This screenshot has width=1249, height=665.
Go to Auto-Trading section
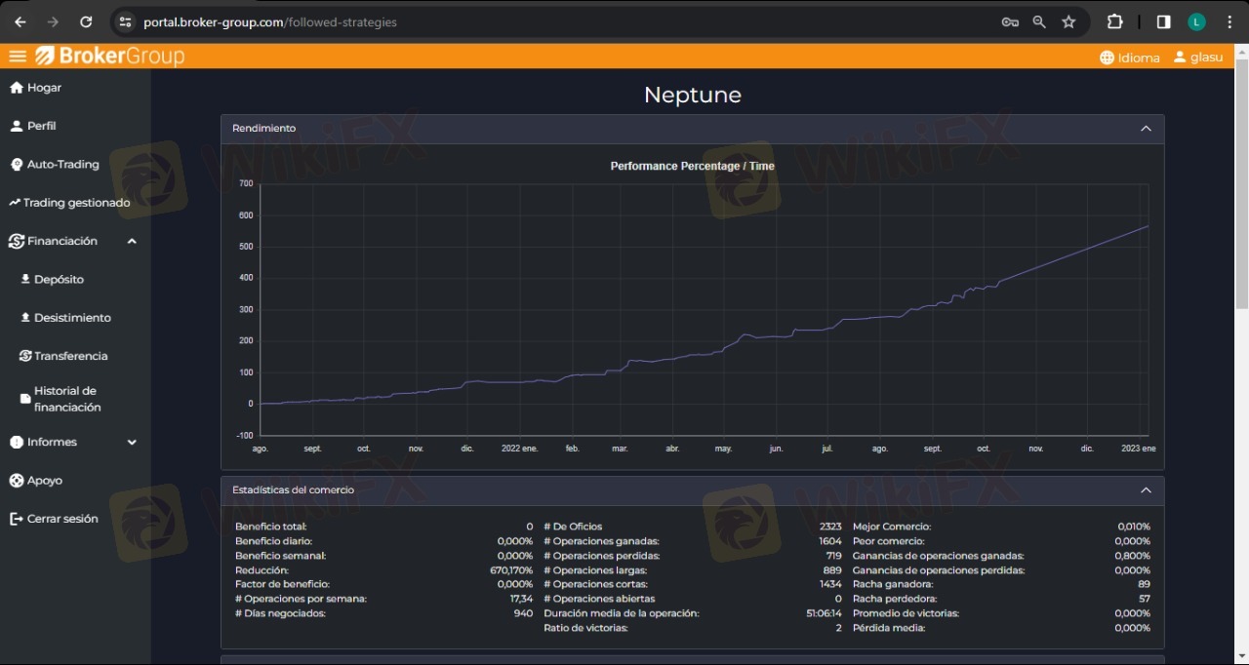pos(62,165)
